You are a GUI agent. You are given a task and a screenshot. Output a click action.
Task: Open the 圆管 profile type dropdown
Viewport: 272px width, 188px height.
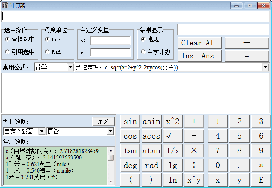pos(110,131)
